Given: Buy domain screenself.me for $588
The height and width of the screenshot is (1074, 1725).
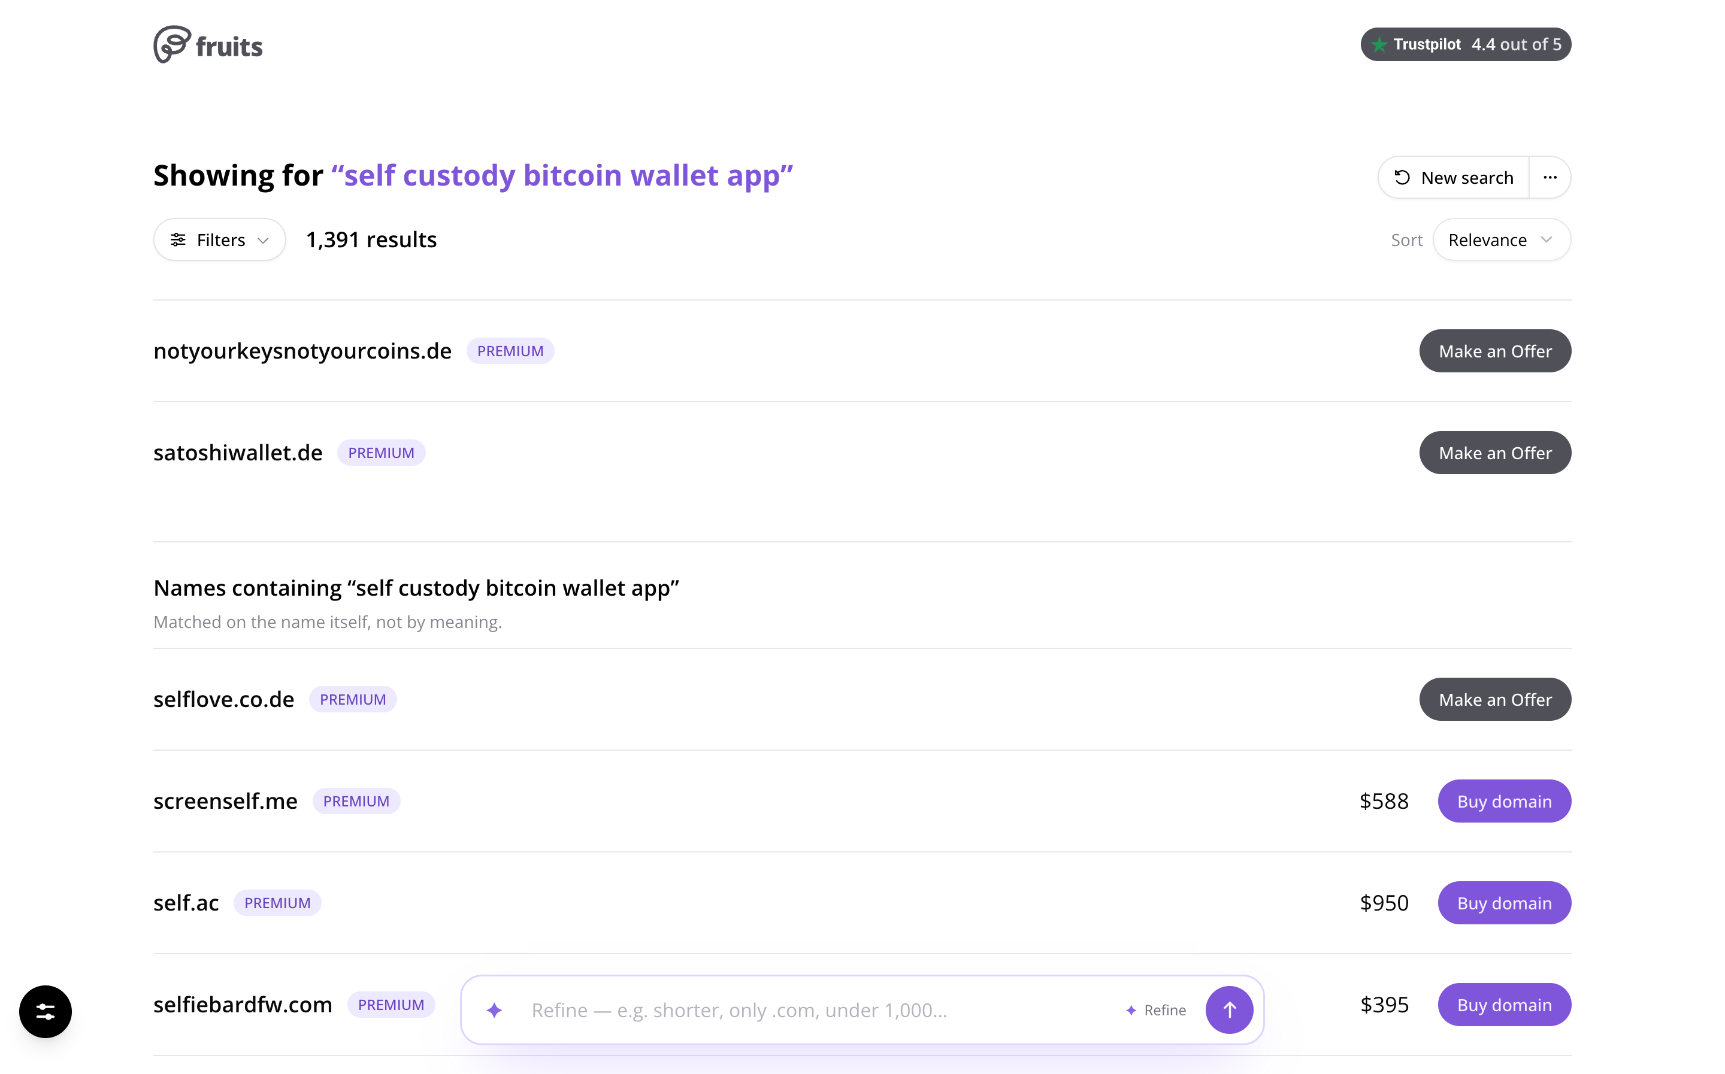Looking at the screenshot, I should click(1504, 801).
